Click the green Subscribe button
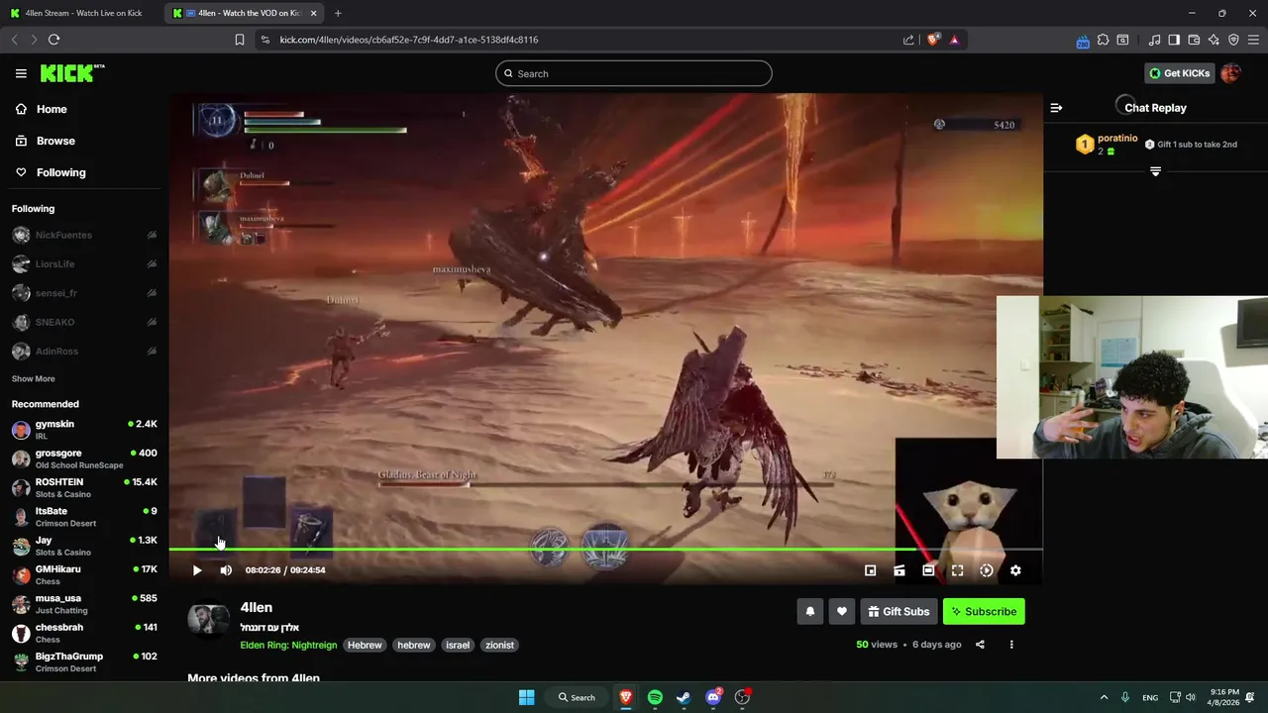This screenshot has height=713, width=1268. pos(984,611)
